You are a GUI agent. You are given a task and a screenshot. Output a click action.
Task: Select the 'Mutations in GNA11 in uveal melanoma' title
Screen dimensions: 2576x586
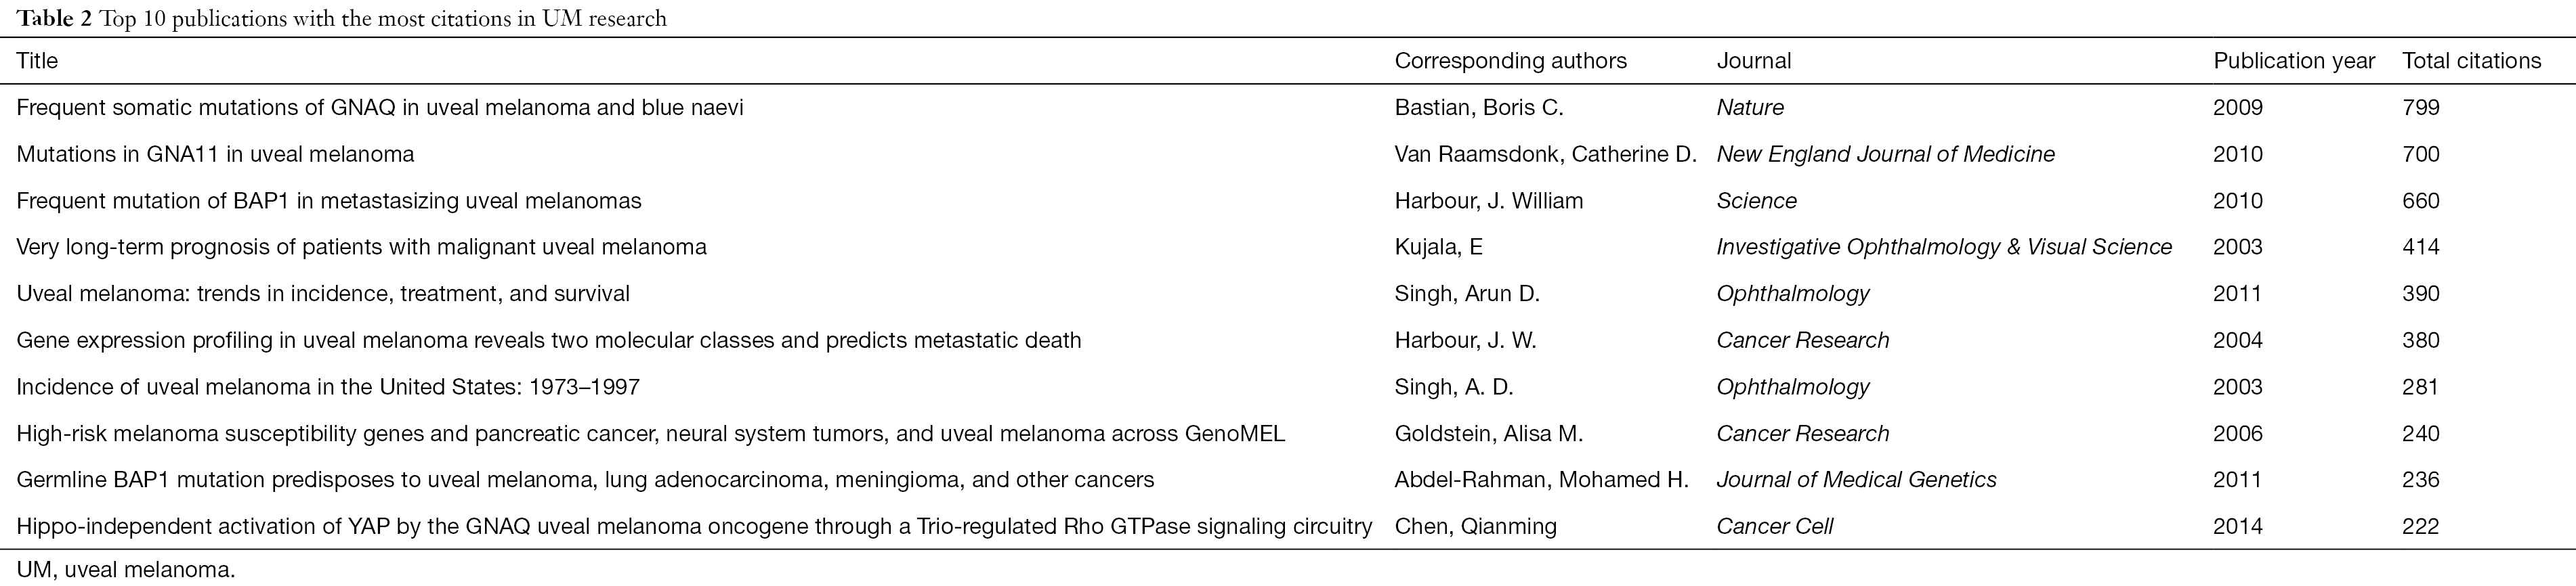coord(215,154)
